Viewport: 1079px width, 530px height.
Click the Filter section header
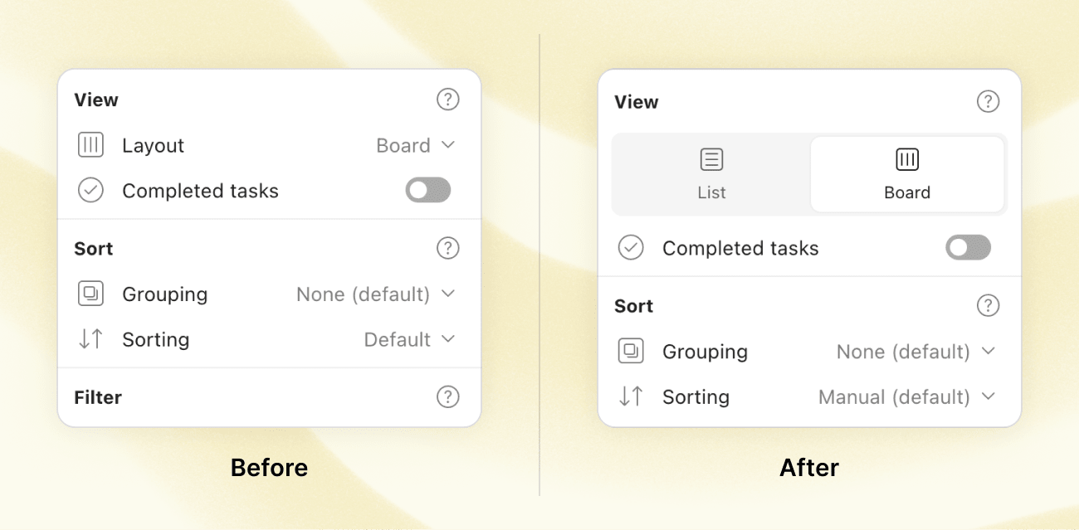(x=97, y=397)
